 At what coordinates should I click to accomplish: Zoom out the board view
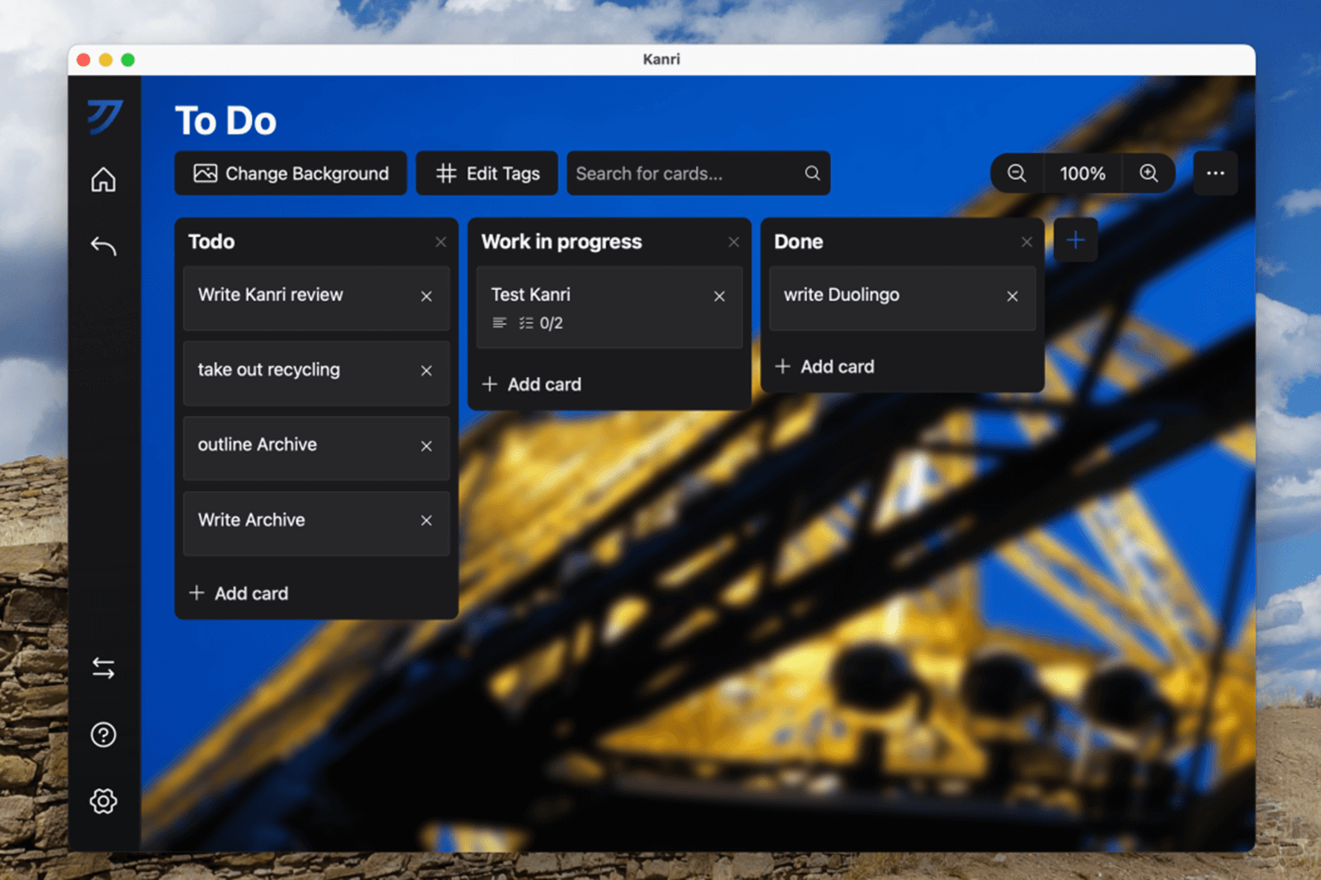[1016, 173]
